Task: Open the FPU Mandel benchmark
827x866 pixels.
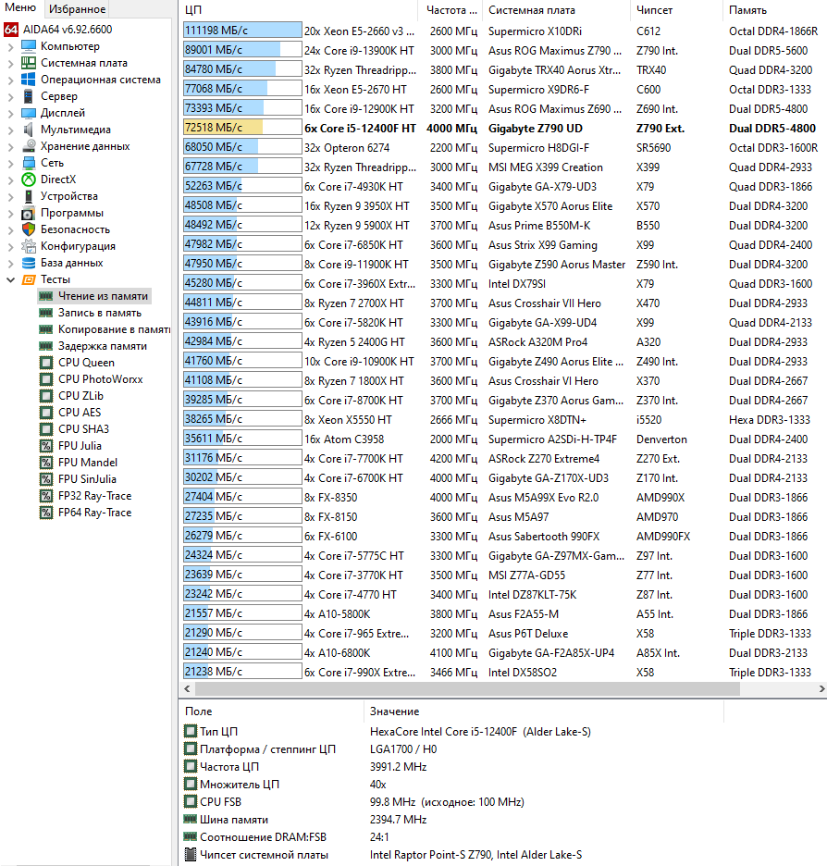Action: pyautogui.click(x=88, y=463)
